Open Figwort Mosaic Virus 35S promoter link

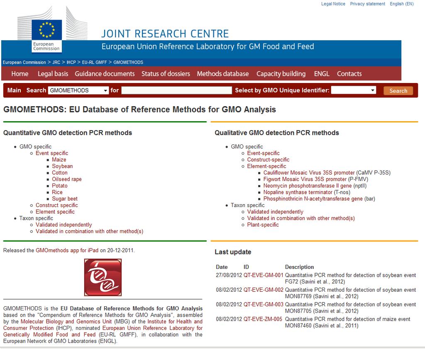(x=305, y=179)
